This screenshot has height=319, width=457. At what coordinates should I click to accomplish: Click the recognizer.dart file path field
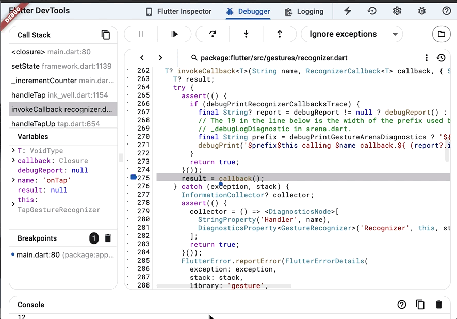[274, 58]
